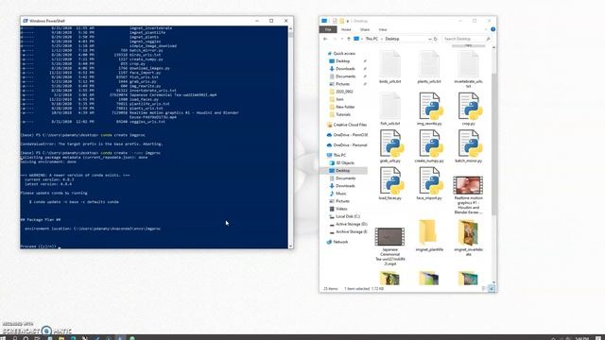Open the View ribbon tab
This screenshot has width=605, height=340.
coord(382,29)
